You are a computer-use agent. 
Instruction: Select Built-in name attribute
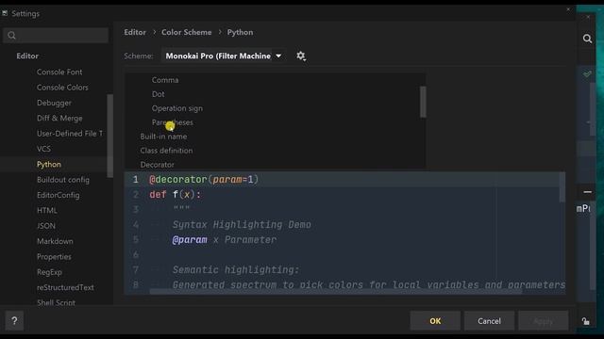pos(163,137)
